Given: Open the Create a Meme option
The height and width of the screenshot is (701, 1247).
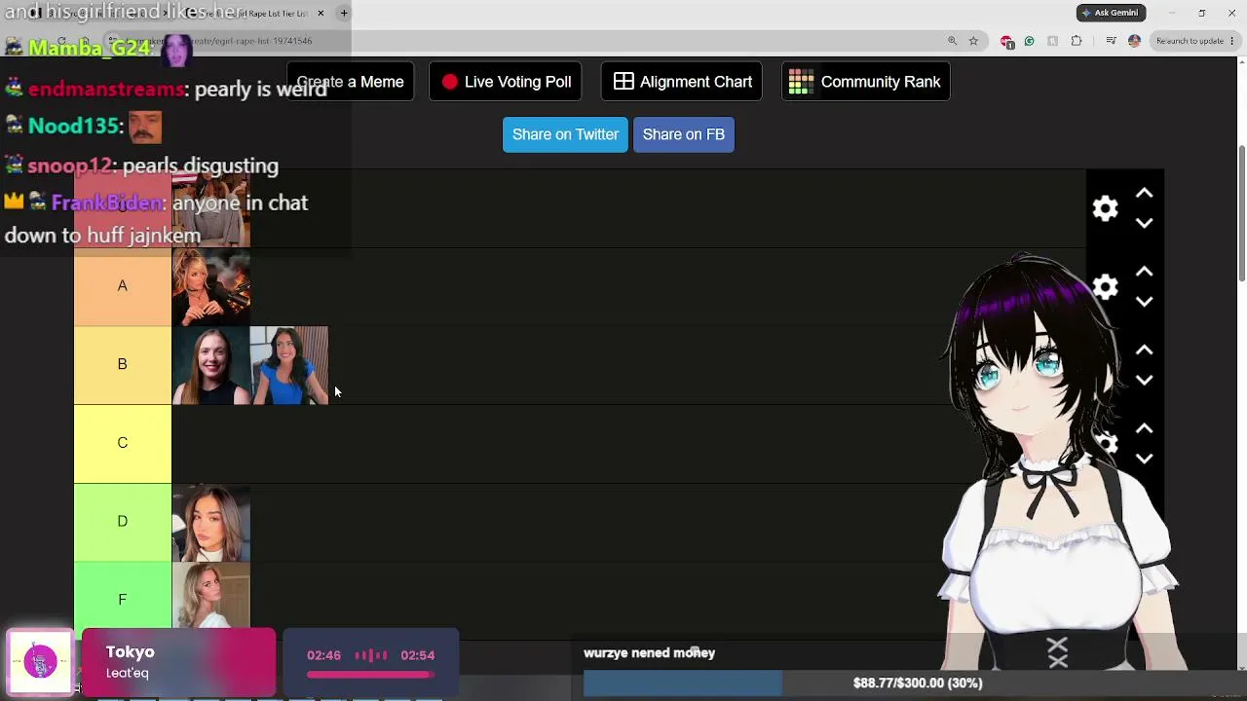Looking at the screenshot, I should [x=350, y=82].
